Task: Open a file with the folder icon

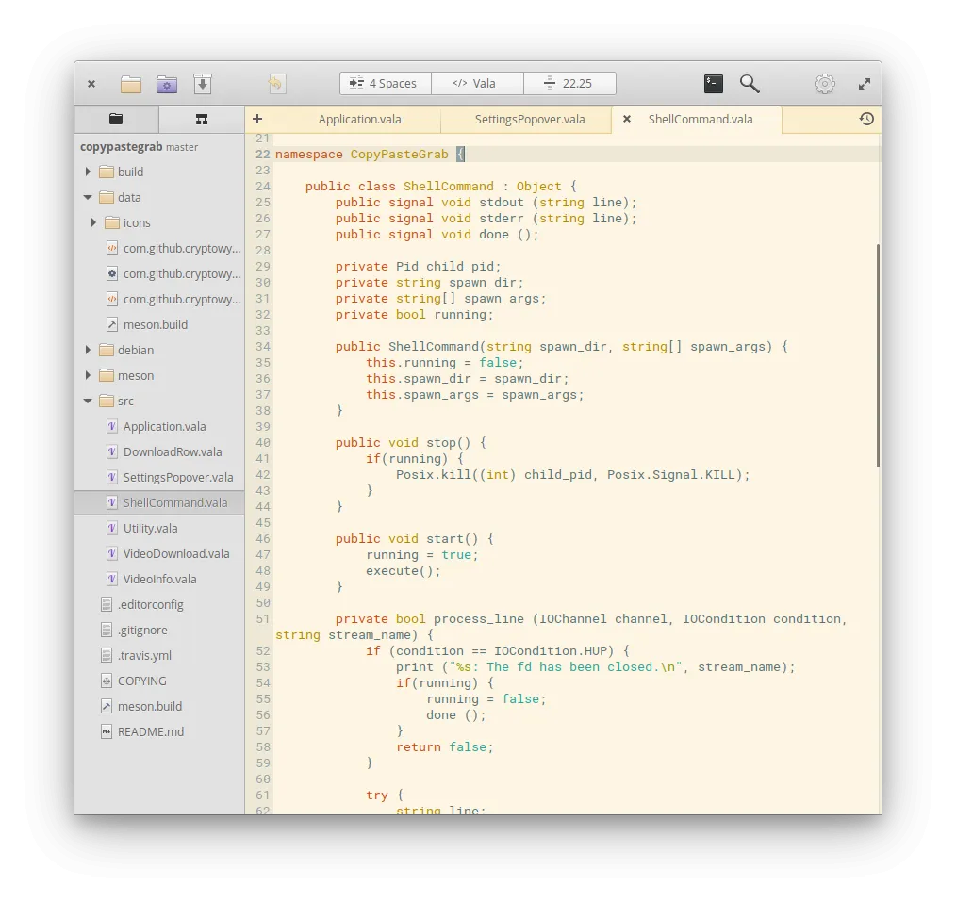Action: [130, 84]
